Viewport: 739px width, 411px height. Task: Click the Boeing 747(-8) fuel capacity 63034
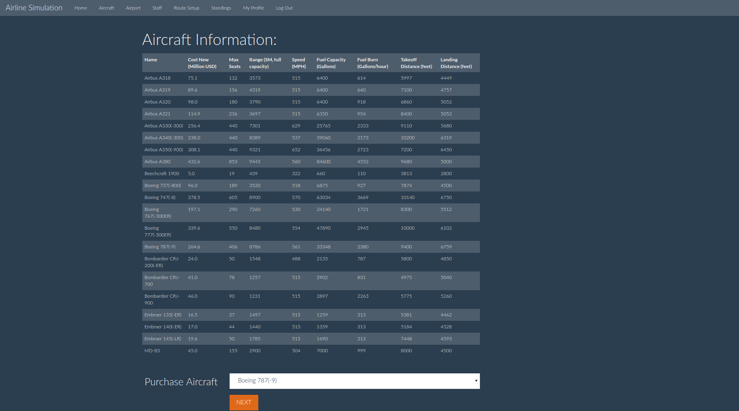point(323,197)
